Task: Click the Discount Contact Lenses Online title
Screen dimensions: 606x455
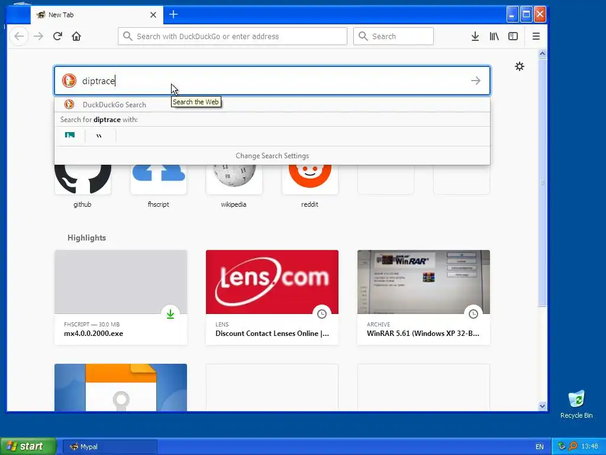Action: (272, 334)
